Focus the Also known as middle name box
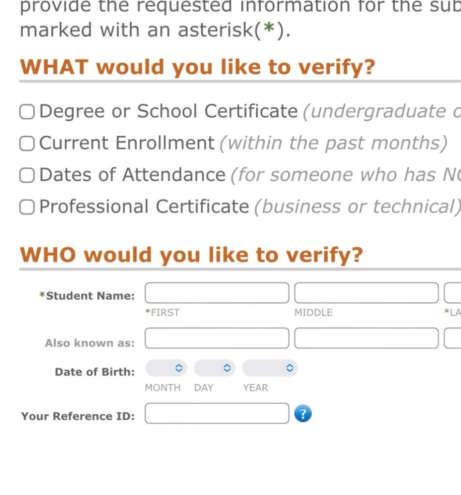 (367, 338)
